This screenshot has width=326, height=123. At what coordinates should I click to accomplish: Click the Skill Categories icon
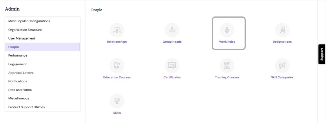(282, 66)
